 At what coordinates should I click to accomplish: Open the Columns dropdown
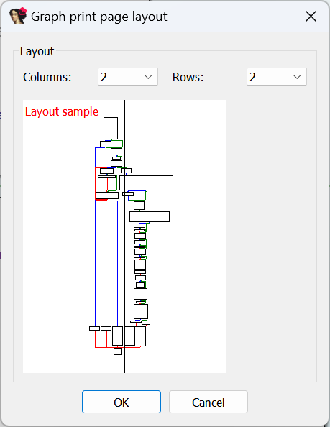click(x=128, y=77)
